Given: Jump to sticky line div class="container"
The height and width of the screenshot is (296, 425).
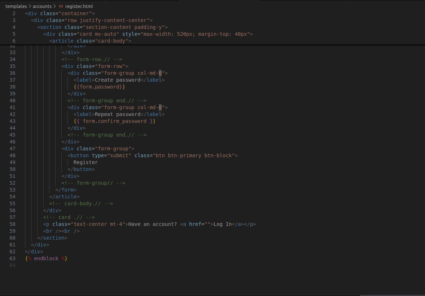Looking at the screenshot, I should coord(60,13).
